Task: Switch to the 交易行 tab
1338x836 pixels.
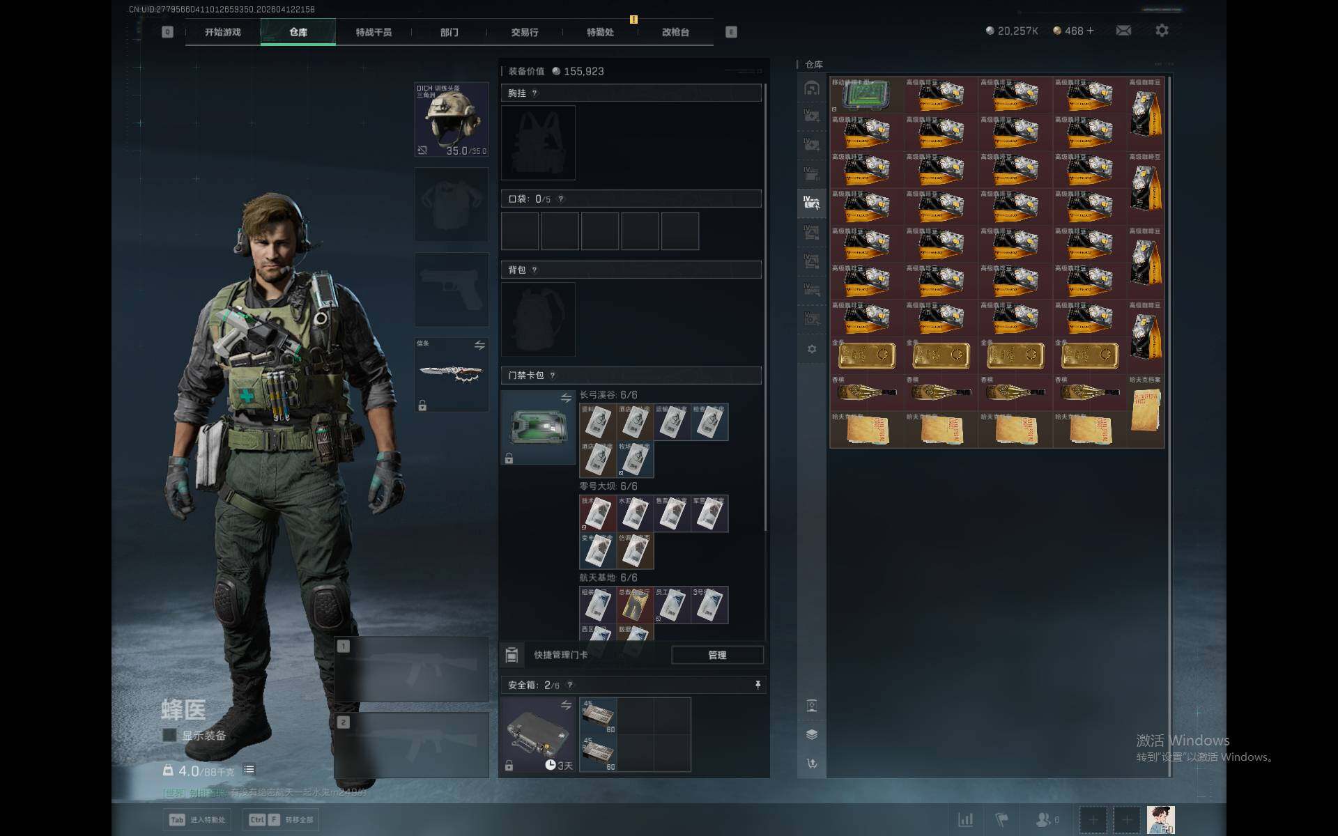Action: [524, 32]
